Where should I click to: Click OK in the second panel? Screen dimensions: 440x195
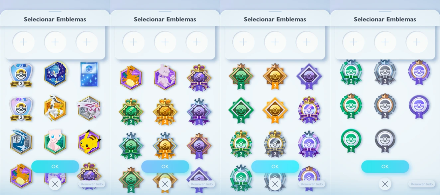[x=165, y=167]
